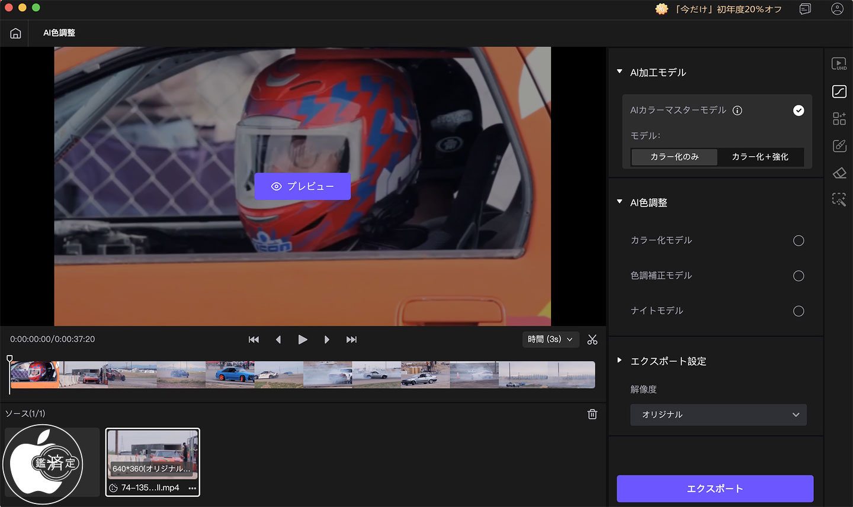Click the timeline playhead marker
This screenshot has width=853, height=507.
[x=9, y=359]
